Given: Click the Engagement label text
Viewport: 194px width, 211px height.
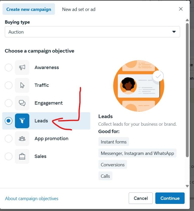Looking at the screenshot, I should pos(49,103).
